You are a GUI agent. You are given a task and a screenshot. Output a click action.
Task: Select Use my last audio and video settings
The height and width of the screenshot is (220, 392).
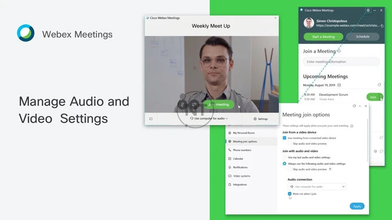pos(284,157)
